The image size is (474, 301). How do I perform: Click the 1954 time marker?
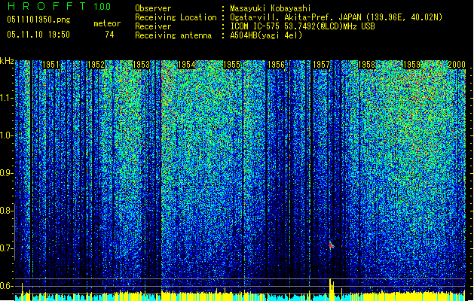(186, 65)
